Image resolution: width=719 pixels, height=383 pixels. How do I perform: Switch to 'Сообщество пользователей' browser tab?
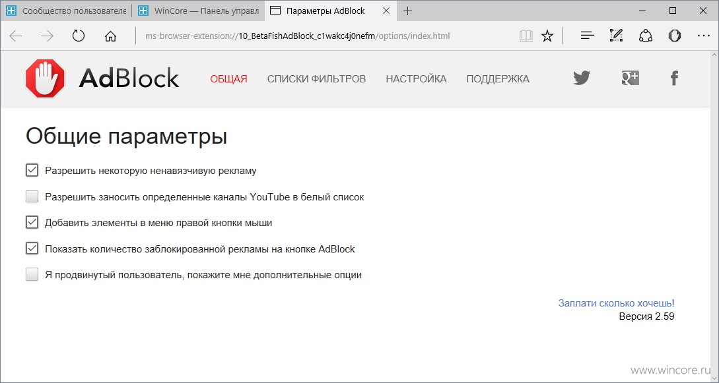66,11
